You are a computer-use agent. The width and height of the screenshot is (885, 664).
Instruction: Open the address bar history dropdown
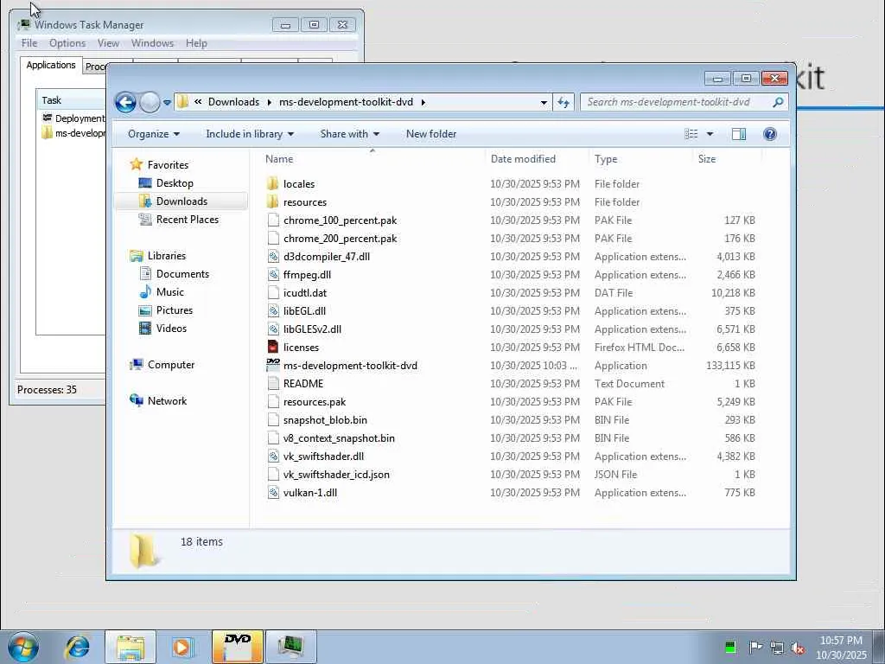tap(544, 103)
